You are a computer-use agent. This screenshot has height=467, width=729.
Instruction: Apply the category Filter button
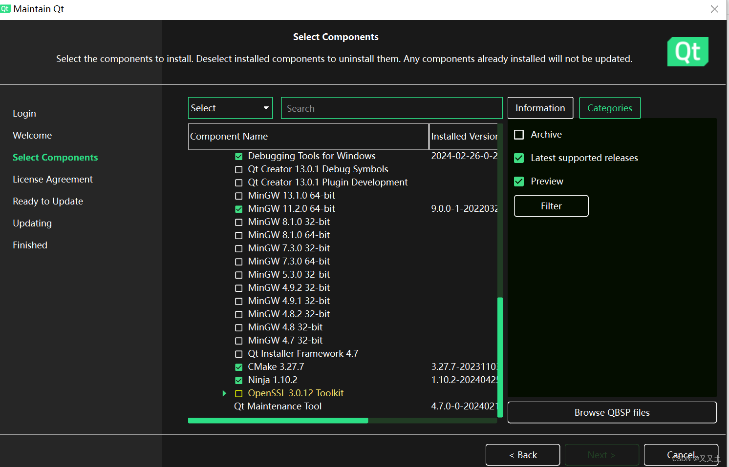[x=551, y=206]
